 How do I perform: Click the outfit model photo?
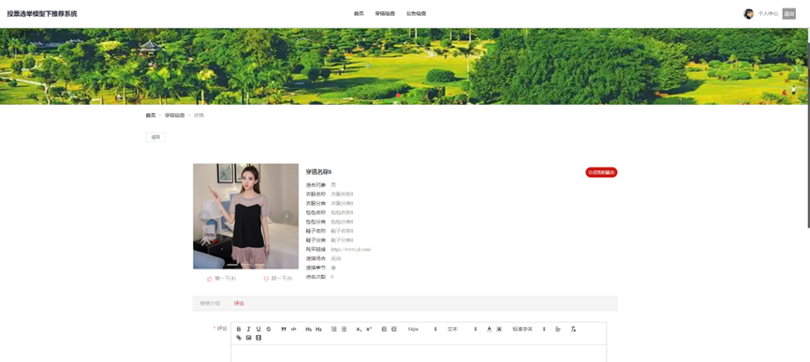[246, 216]
